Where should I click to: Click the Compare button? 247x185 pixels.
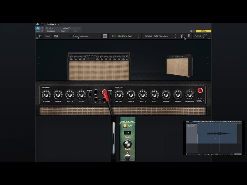51,31
